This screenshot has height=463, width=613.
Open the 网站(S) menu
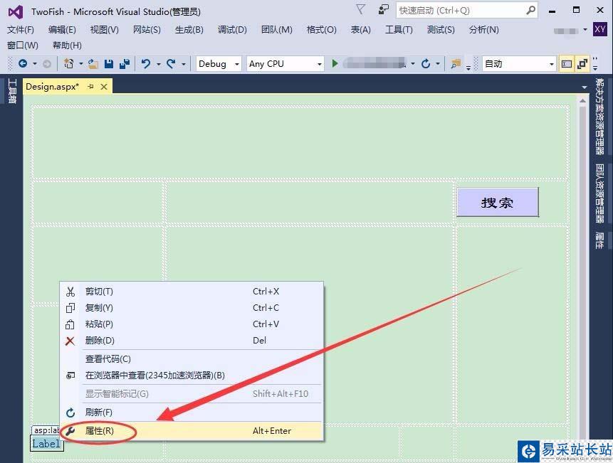click(x=147, y=30)
